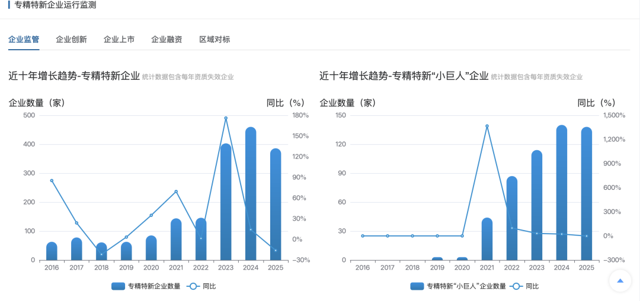
Task: Click the 2022 bar in 小巨人 chart
Action: click(x=512, y=218)
